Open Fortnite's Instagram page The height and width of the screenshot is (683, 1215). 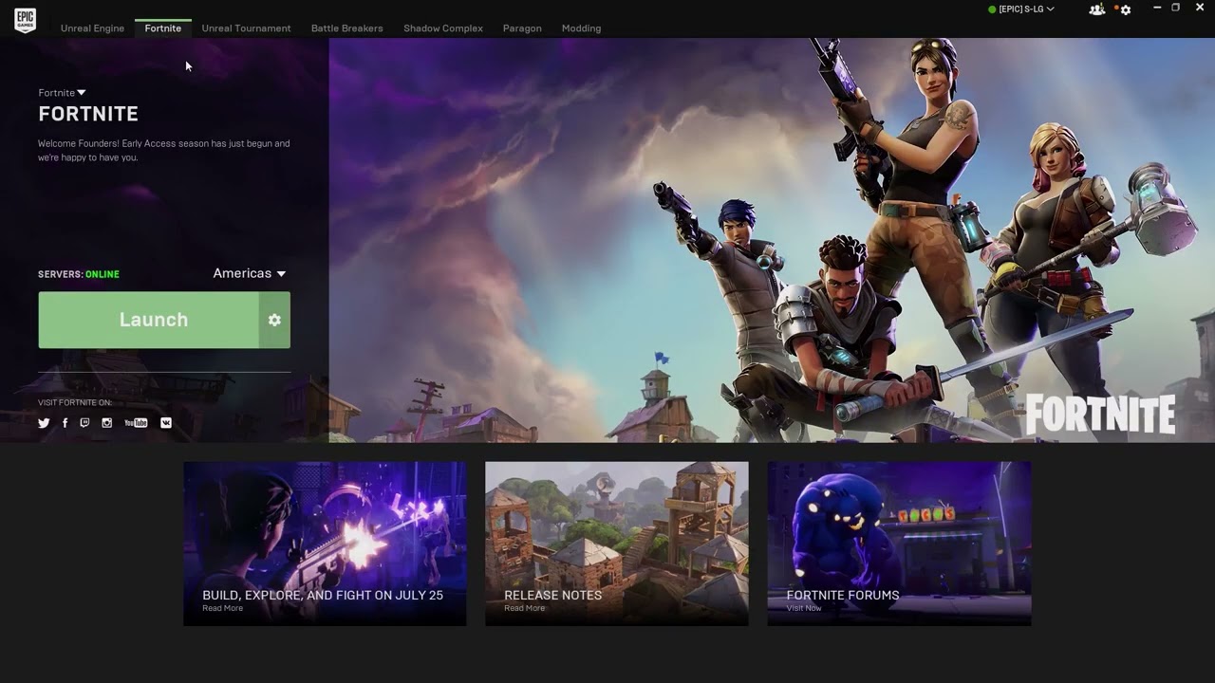(106, 423)
